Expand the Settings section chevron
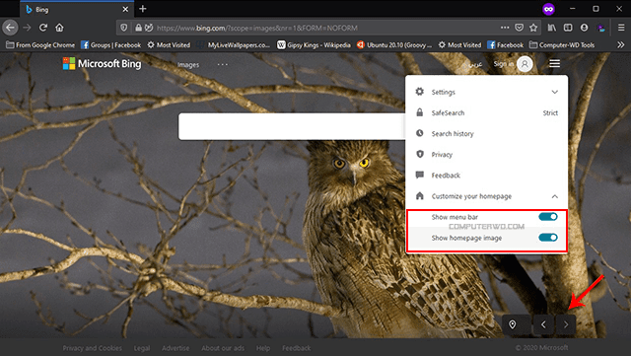The height and width of the screenshot is (356, 631). click(554, 93)
